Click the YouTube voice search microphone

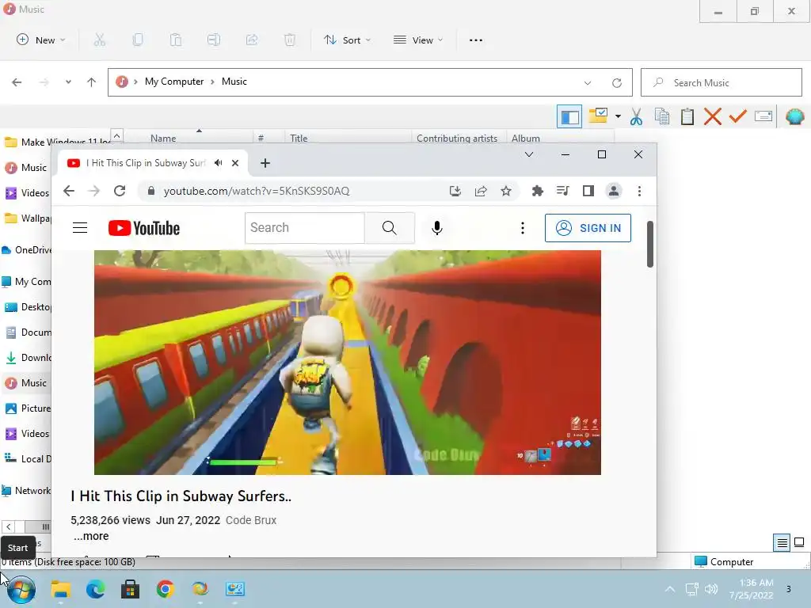(437, 228)
